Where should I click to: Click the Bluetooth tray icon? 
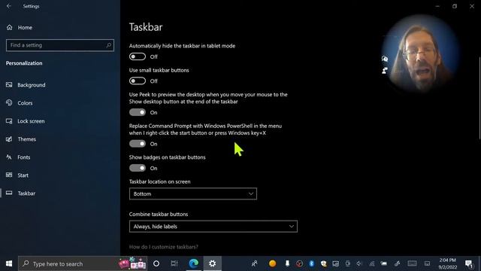pyautogui.click(x=312, y=263)
